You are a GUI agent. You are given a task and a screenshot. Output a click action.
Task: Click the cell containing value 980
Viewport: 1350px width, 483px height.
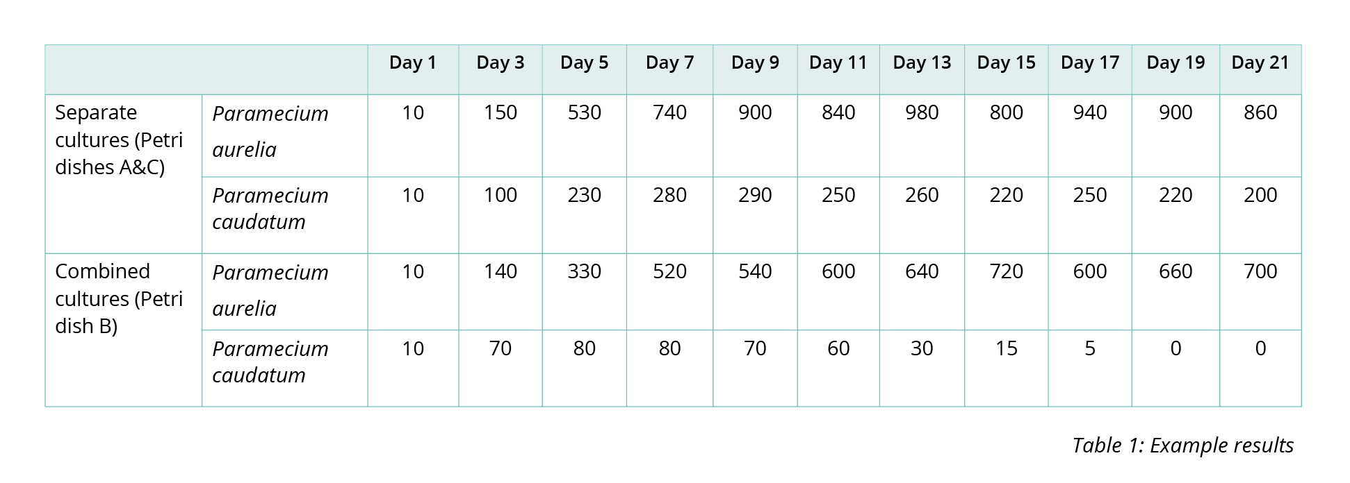click(x=922, y=112)
